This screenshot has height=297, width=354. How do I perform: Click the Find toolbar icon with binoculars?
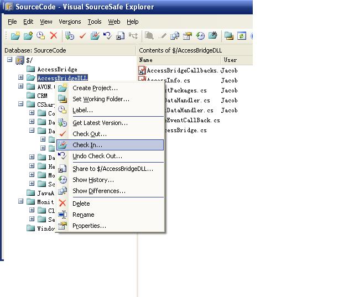click(x=212, y=35)
